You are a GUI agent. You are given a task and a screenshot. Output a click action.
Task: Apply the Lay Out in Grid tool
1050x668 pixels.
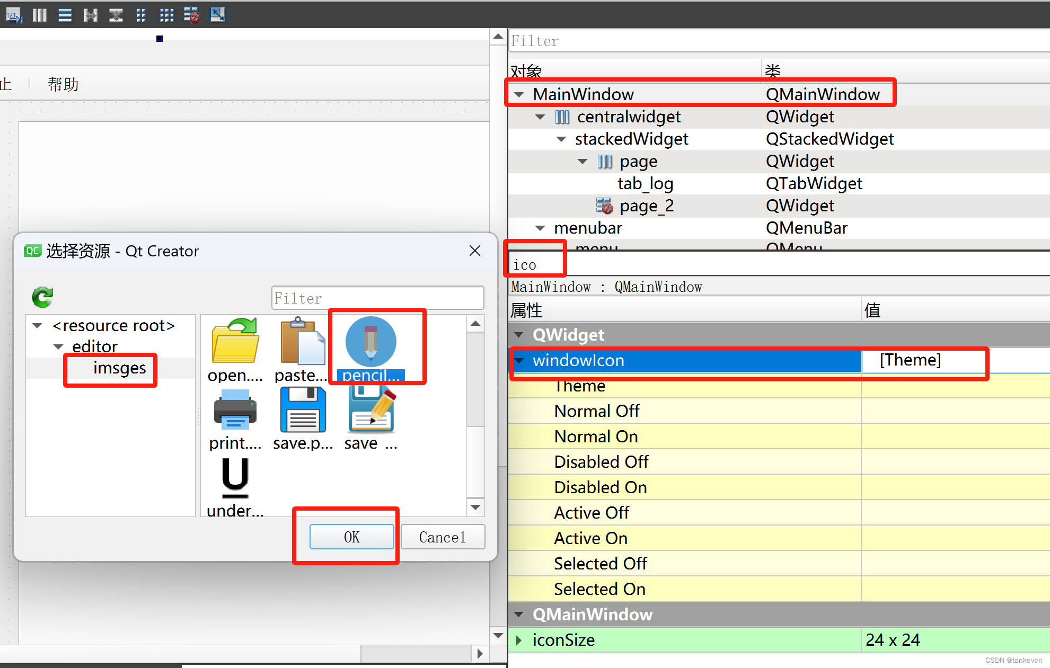(166, 15)
